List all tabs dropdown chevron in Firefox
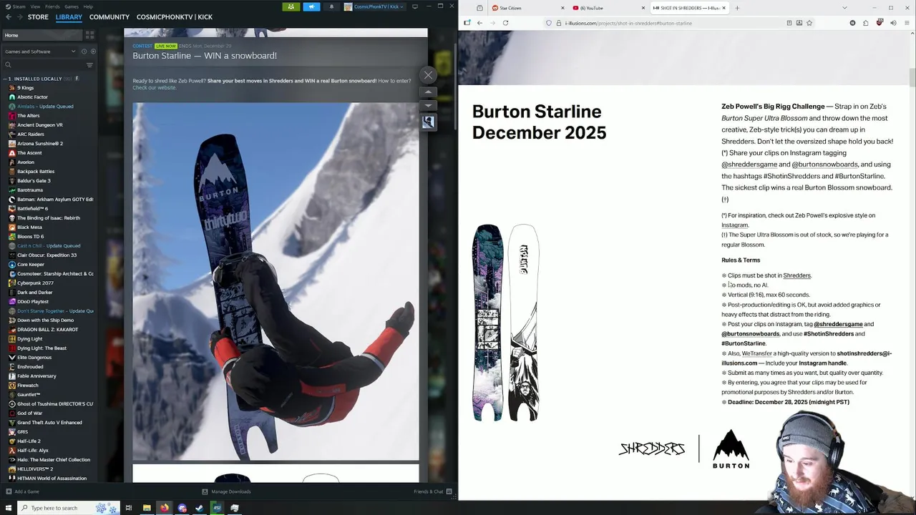 click(x=844, y=8)
